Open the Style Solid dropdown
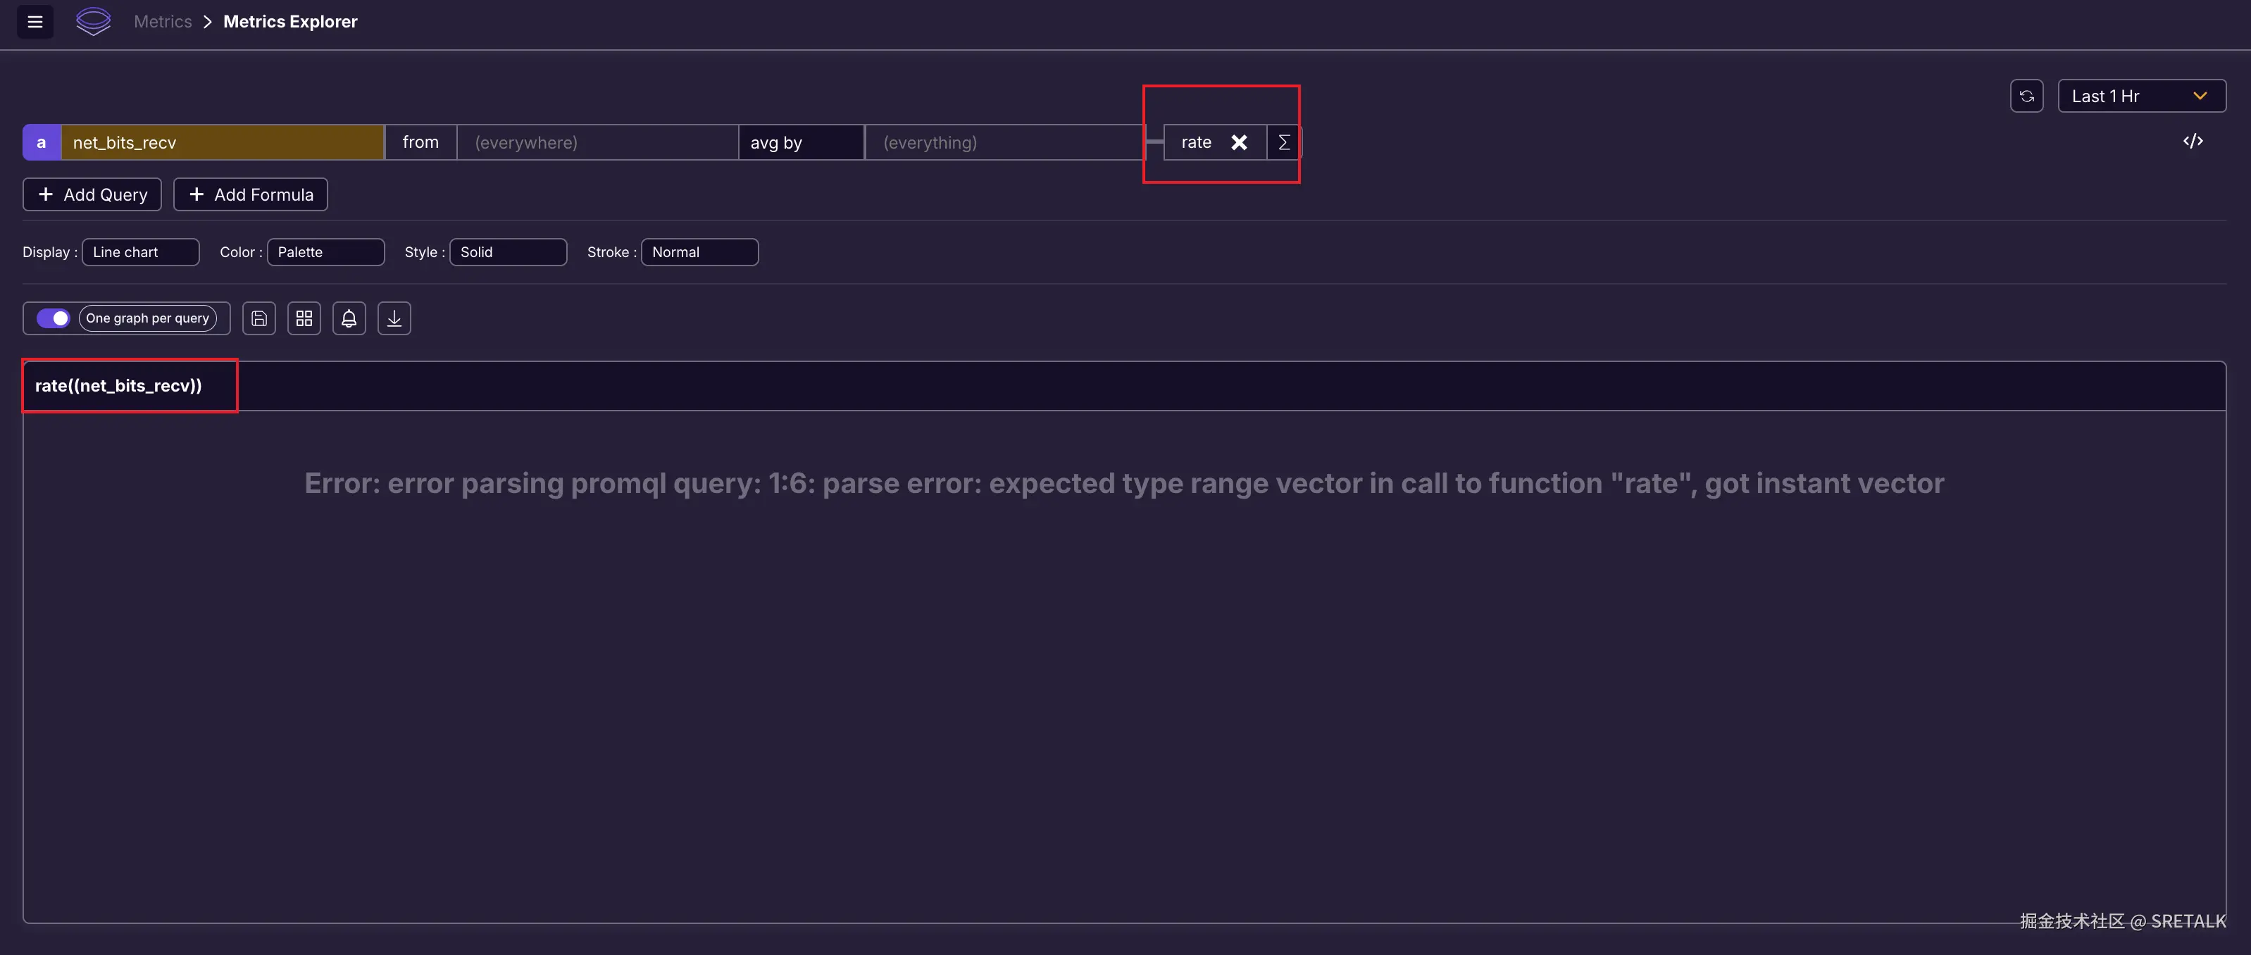 (508, 251)
